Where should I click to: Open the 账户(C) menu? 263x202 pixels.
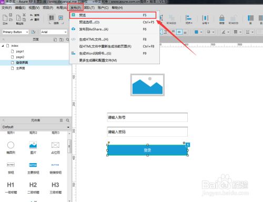click(x=103, y=8)
